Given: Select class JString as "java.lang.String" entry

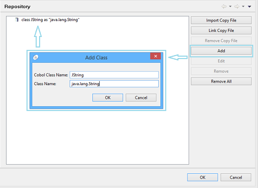Looking at the screenshot, I should [x=50, y=20].
